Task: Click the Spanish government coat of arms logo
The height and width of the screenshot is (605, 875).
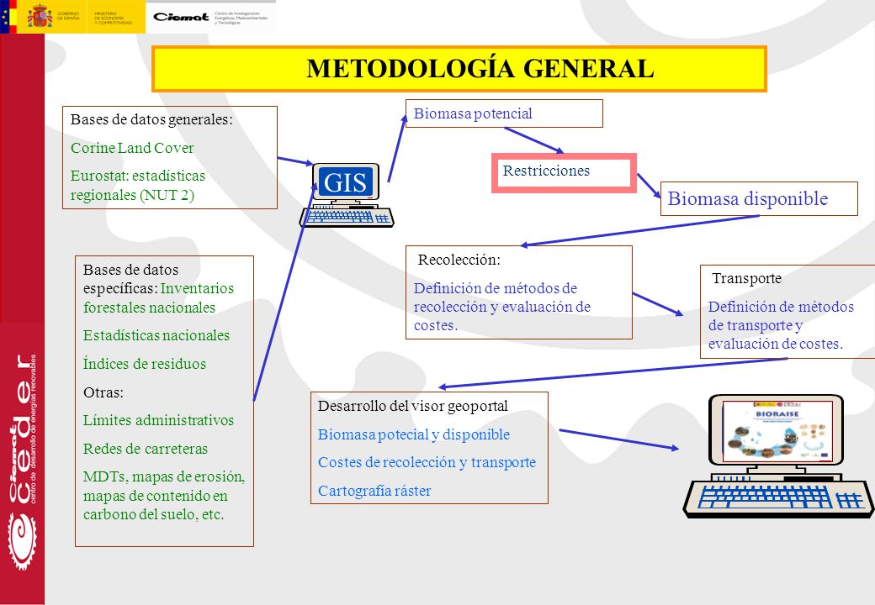Action: tap(40, 16)
